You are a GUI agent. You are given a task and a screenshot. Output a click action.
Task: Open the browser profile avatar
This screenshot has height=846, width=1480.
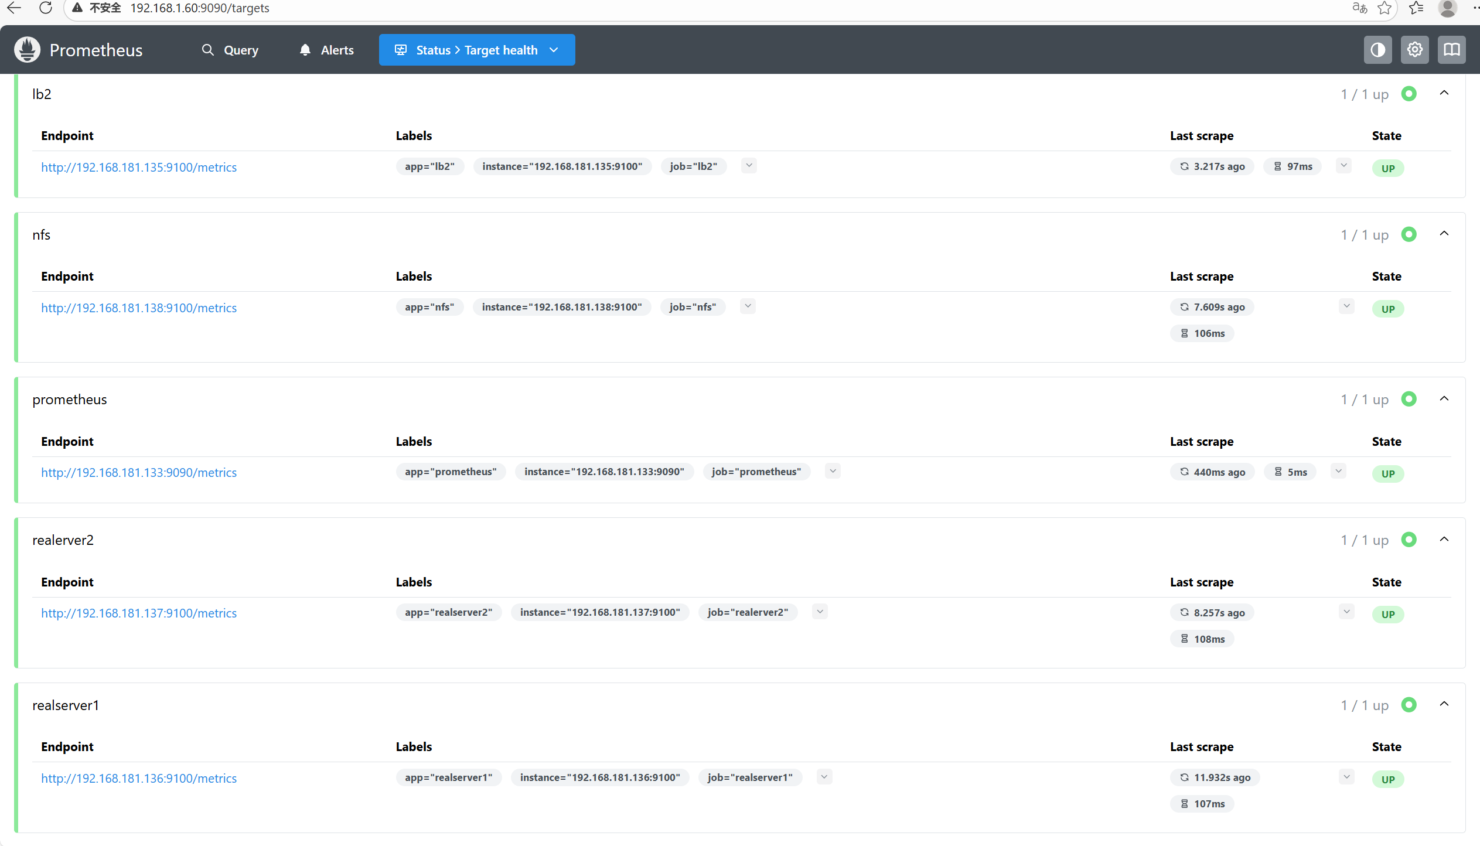tap(1447, 8)
